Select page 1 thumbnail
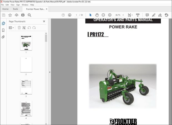The image size is (172, 125). point(26,43)
